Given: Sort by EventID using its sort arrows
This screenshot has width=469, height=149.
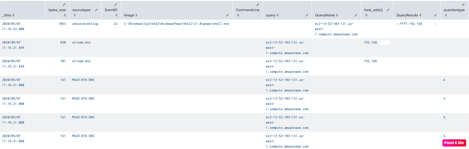Looking at the screenshot, I should (x=117, y=15).
